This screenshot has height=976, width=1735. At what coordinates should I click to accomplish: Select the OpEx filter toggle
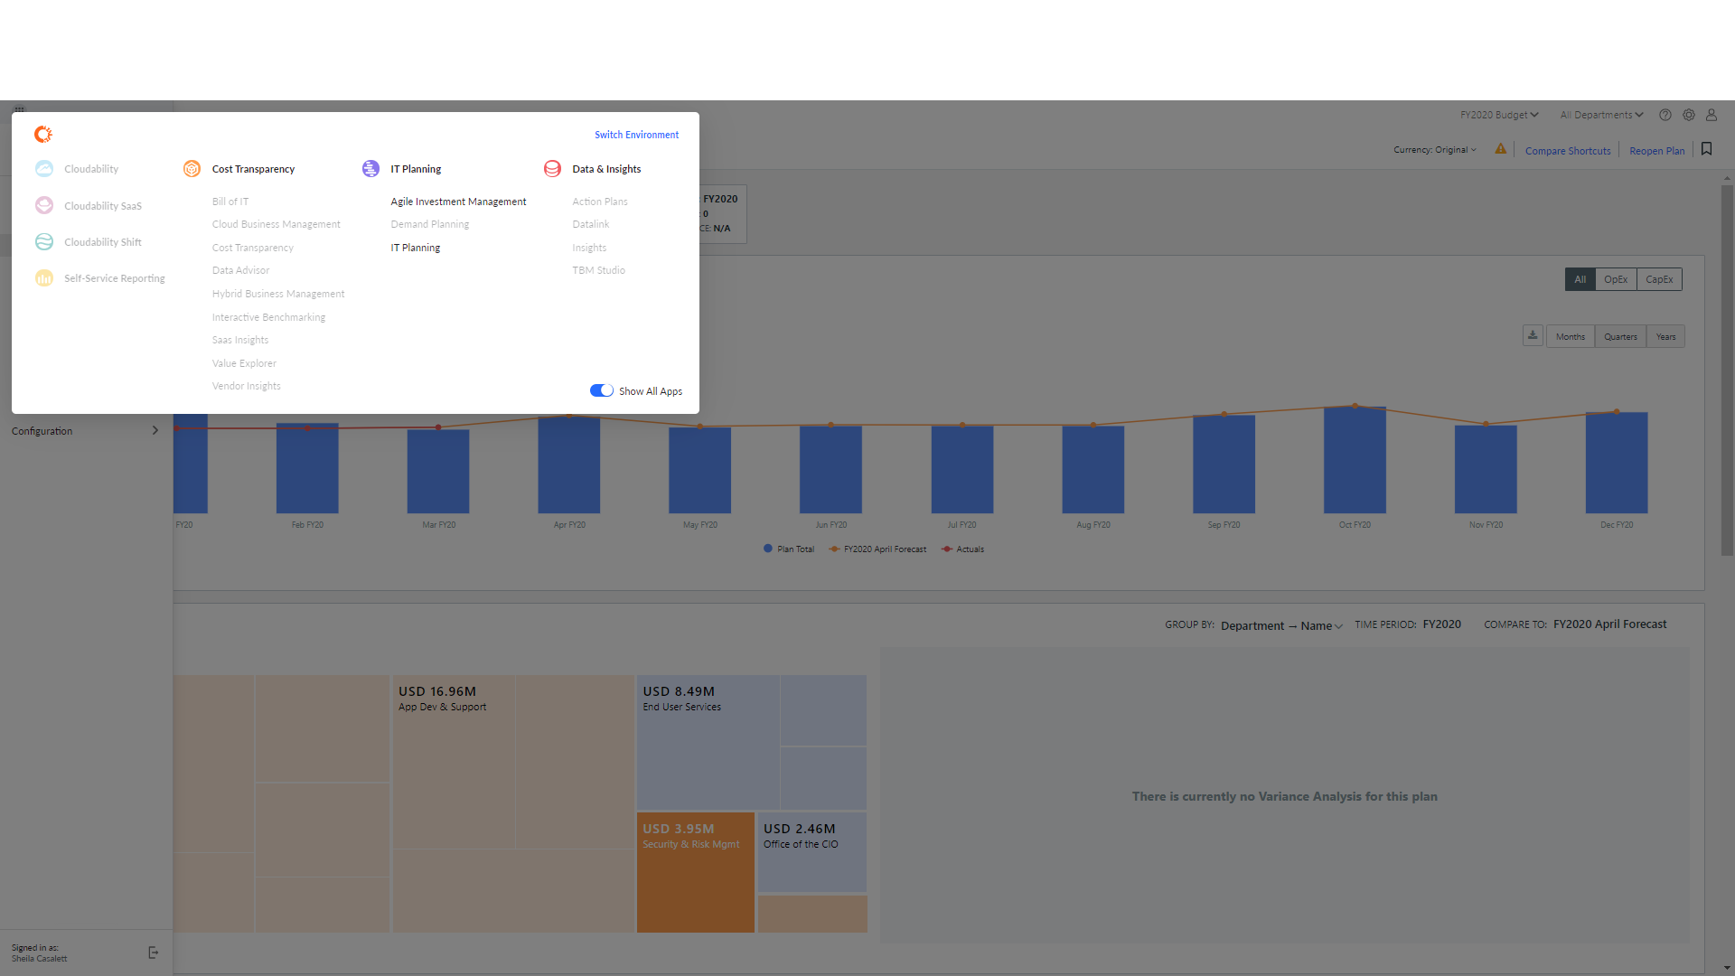tap(1616, 279)
